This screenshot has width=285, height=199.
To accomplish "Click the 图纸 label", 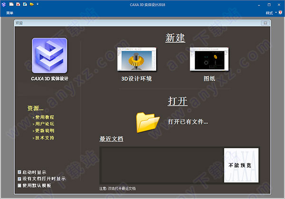I will (x=209, y=79).
